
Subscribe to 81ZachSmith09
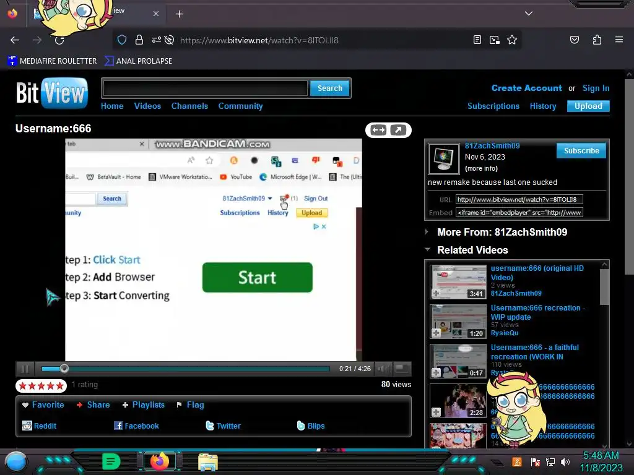click(581, 151)
